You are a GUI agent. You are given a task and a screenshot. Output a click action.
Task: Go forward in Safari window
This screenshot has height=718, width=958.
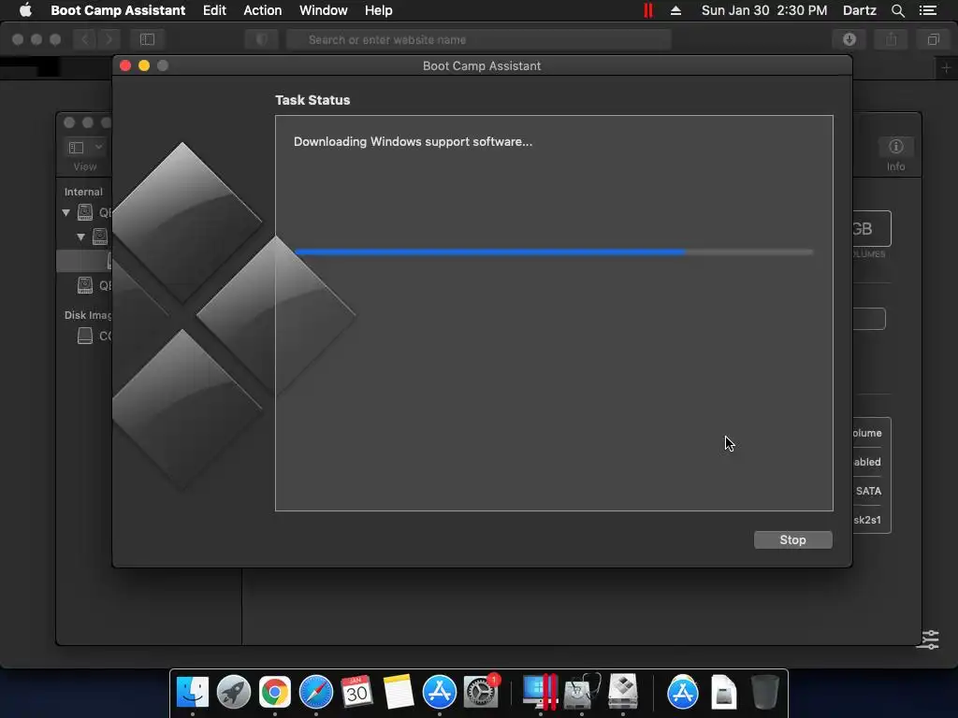(109, 39)
